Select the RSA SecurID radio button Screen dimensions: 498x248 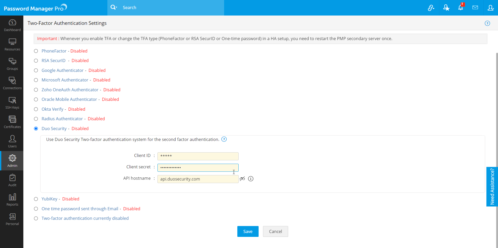tap(36, 61)
